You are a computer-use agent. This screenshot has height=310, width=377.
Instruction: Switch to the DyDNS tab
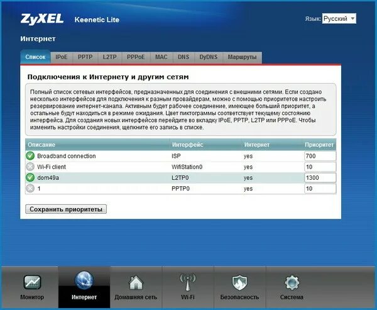pos(209,57)
